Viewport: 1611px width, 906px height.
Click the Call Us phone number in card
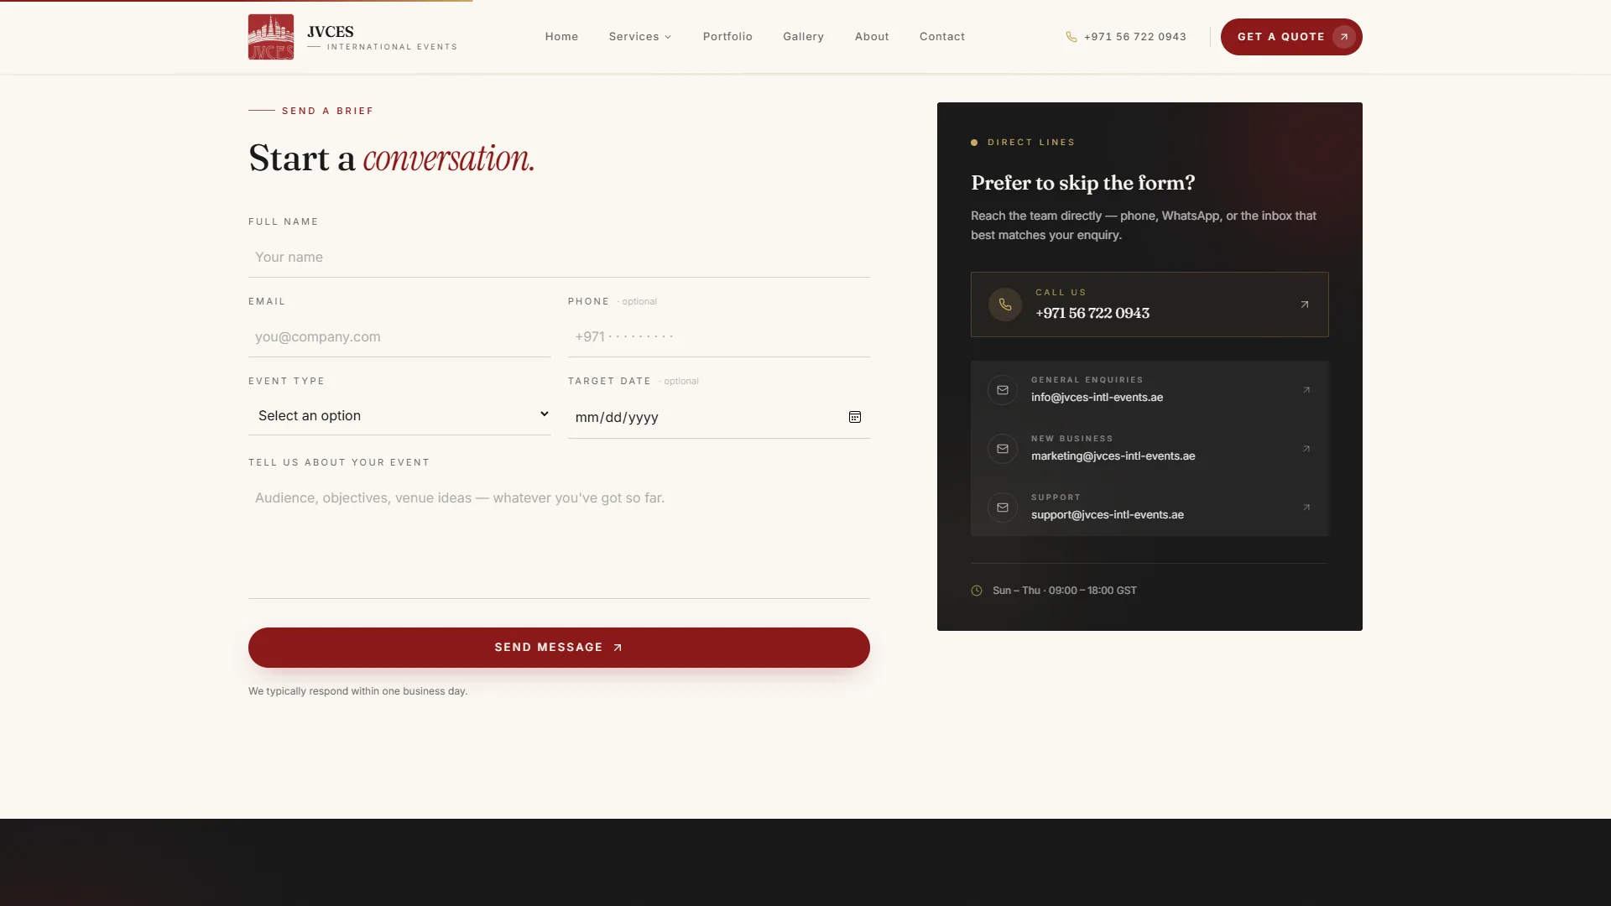[1092, 313]
